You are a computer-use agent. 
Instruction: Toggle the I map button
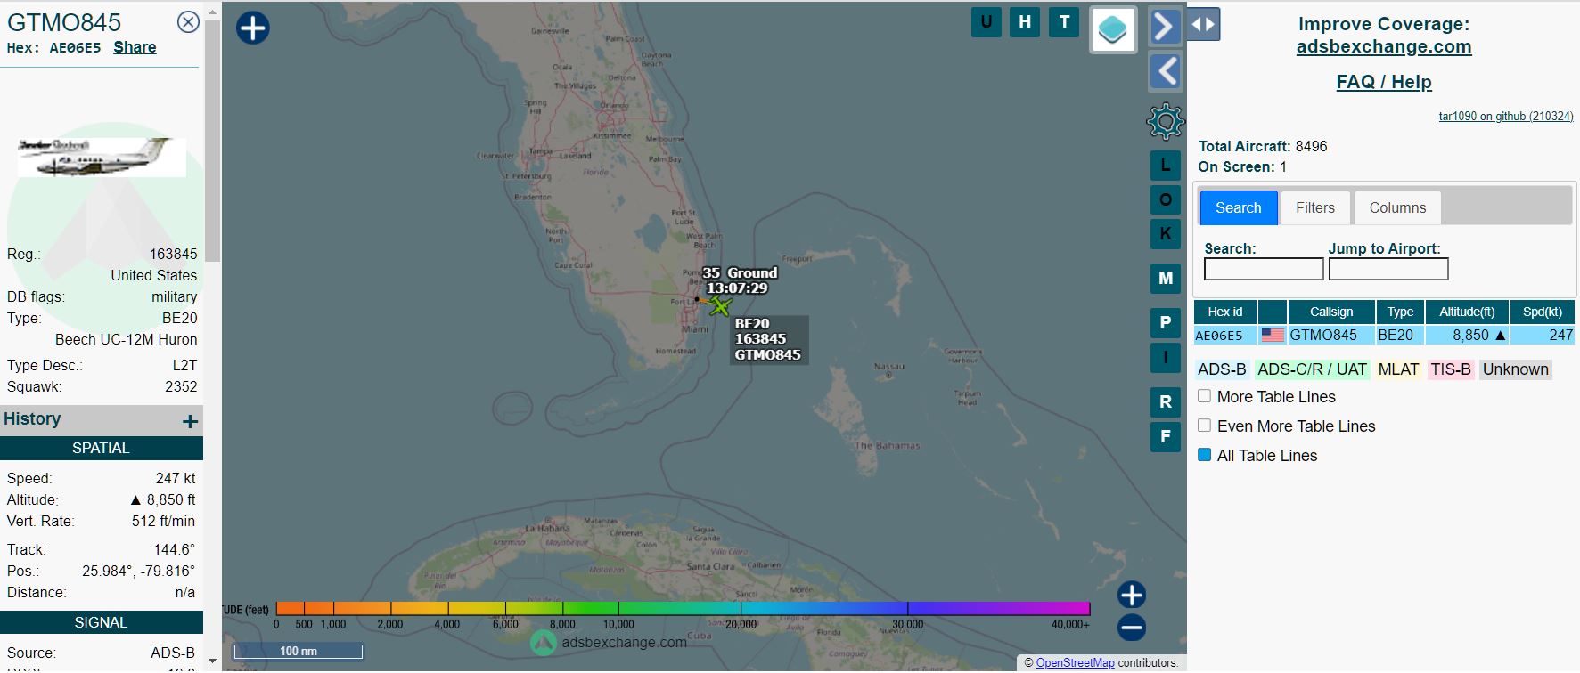1165,357
